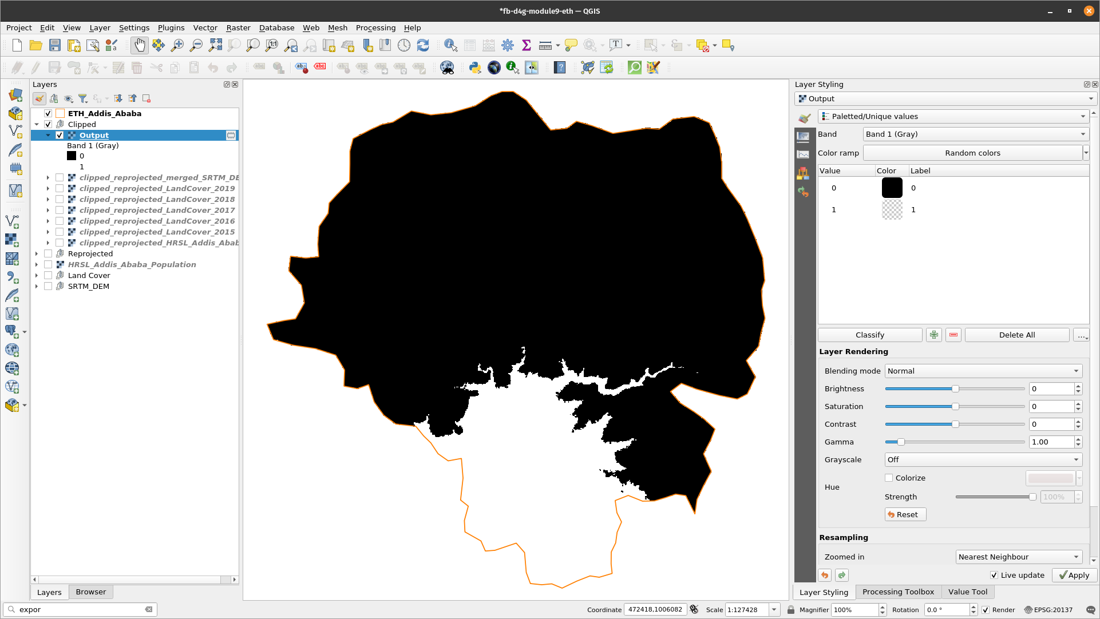Open the Processing Toolbox gear icon
Screen dimensions: 1100x619
[x=508, y=46]
